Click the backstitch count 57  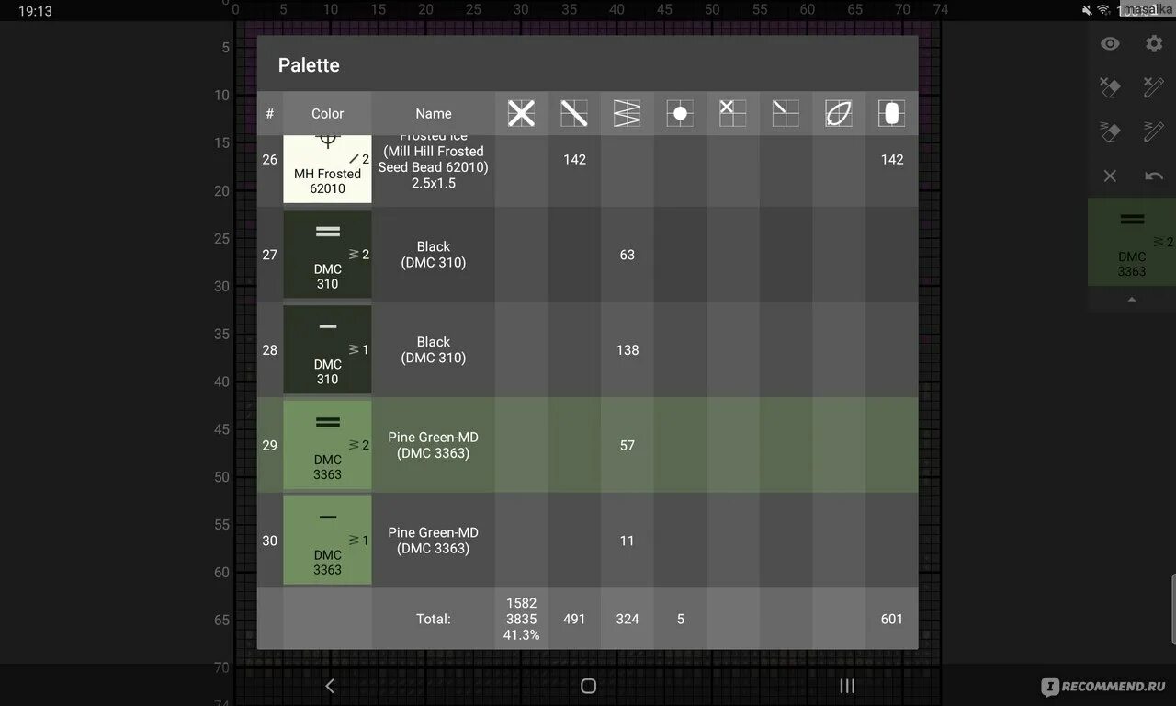pyautogui.click(x=628, y=445)
